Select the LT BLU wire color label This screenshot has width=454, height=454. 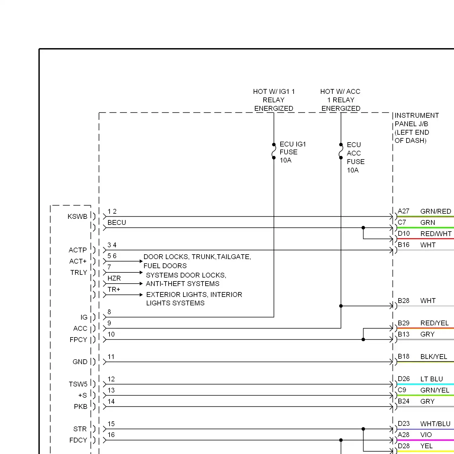tap(431, 379)
